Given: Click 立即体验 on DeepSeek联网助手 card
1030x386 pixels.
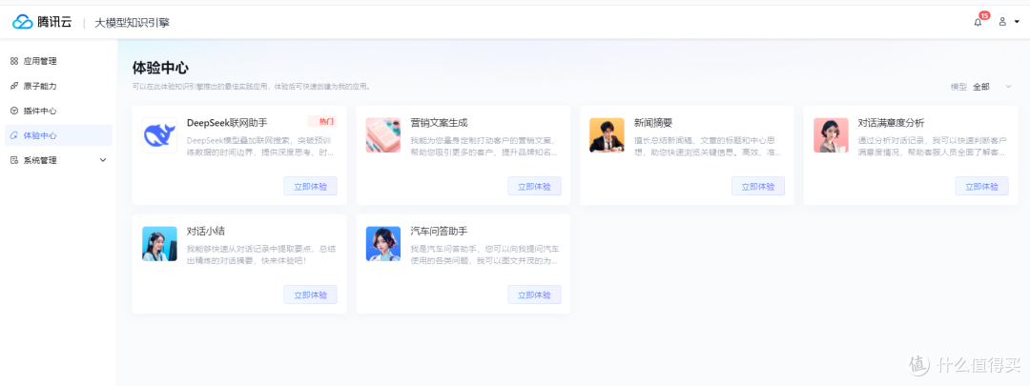Looking at the screenshot, I should pyautogui.click(x=311, y=186).
